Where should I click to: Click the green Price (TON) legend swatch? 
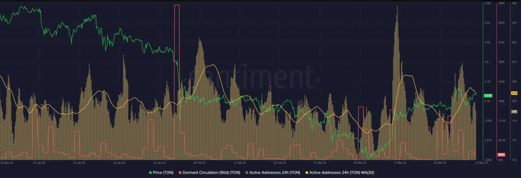151,172
